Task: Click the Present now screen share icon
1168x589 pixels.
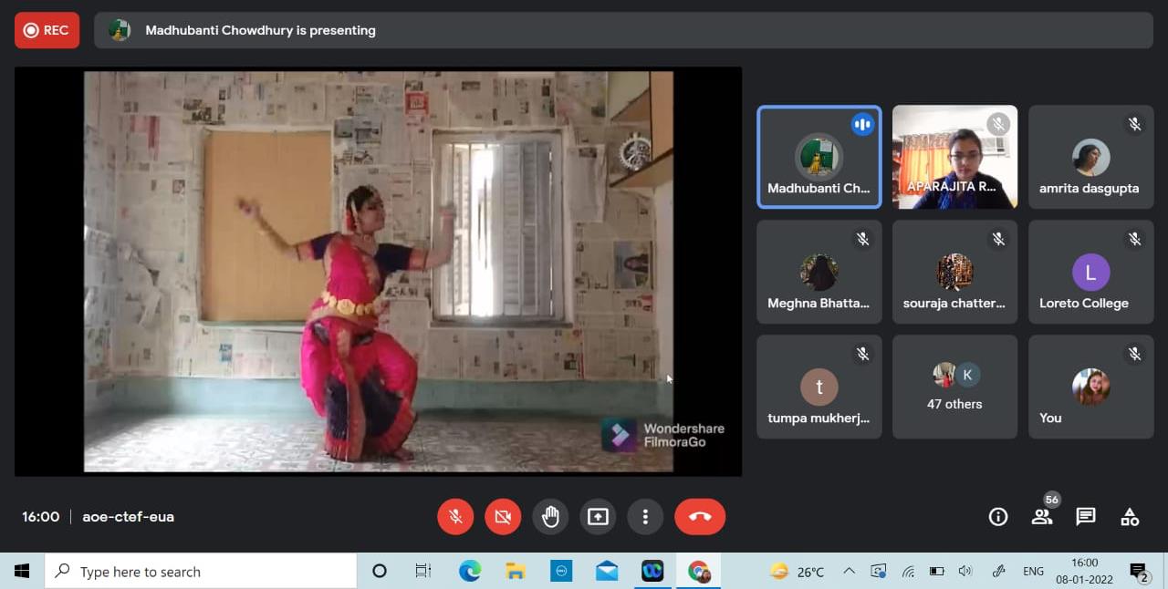Action: click(598, 517)
